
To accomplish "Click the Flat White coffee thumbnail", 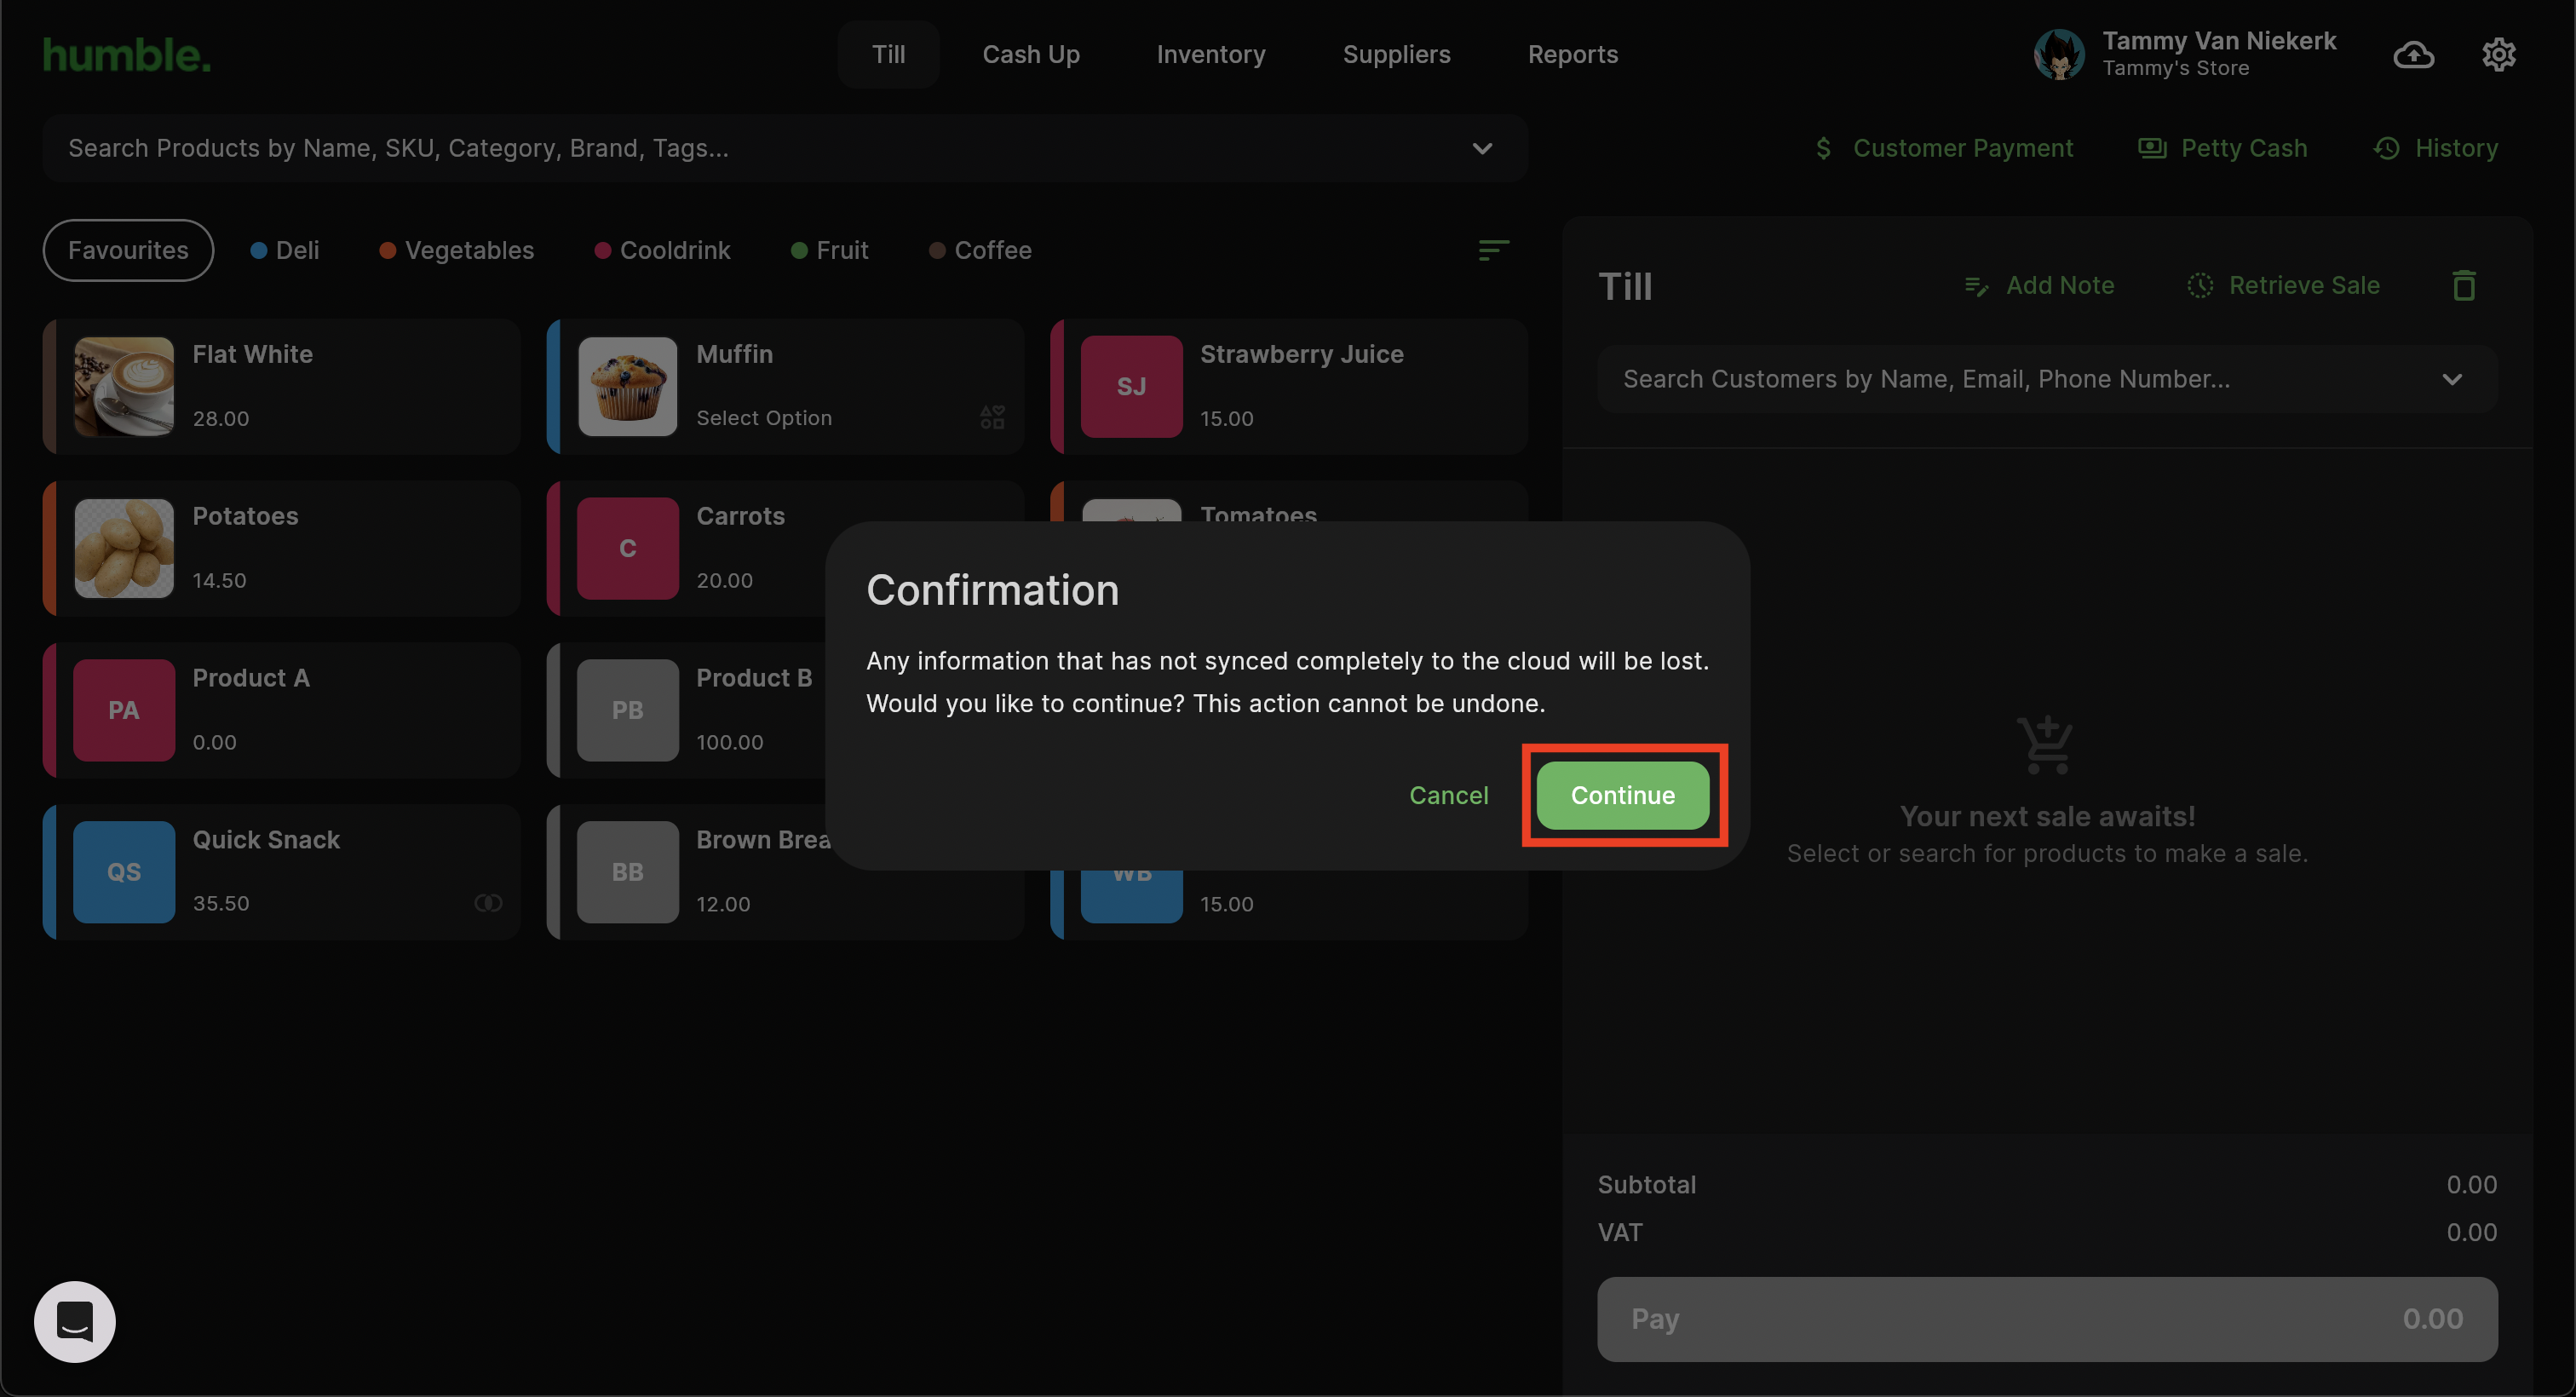I will pyautogui.click(x=124, y=386).
